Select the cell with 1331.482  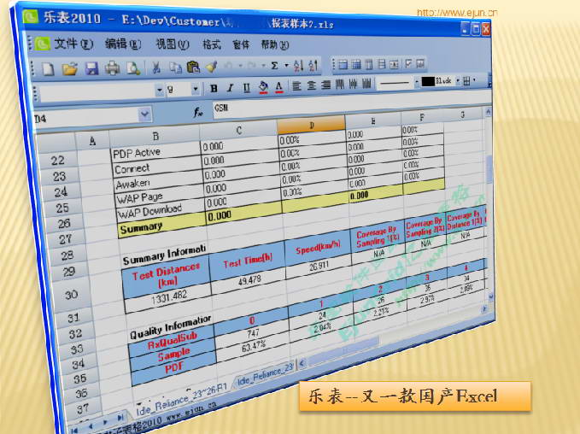[x=169, y=297]
